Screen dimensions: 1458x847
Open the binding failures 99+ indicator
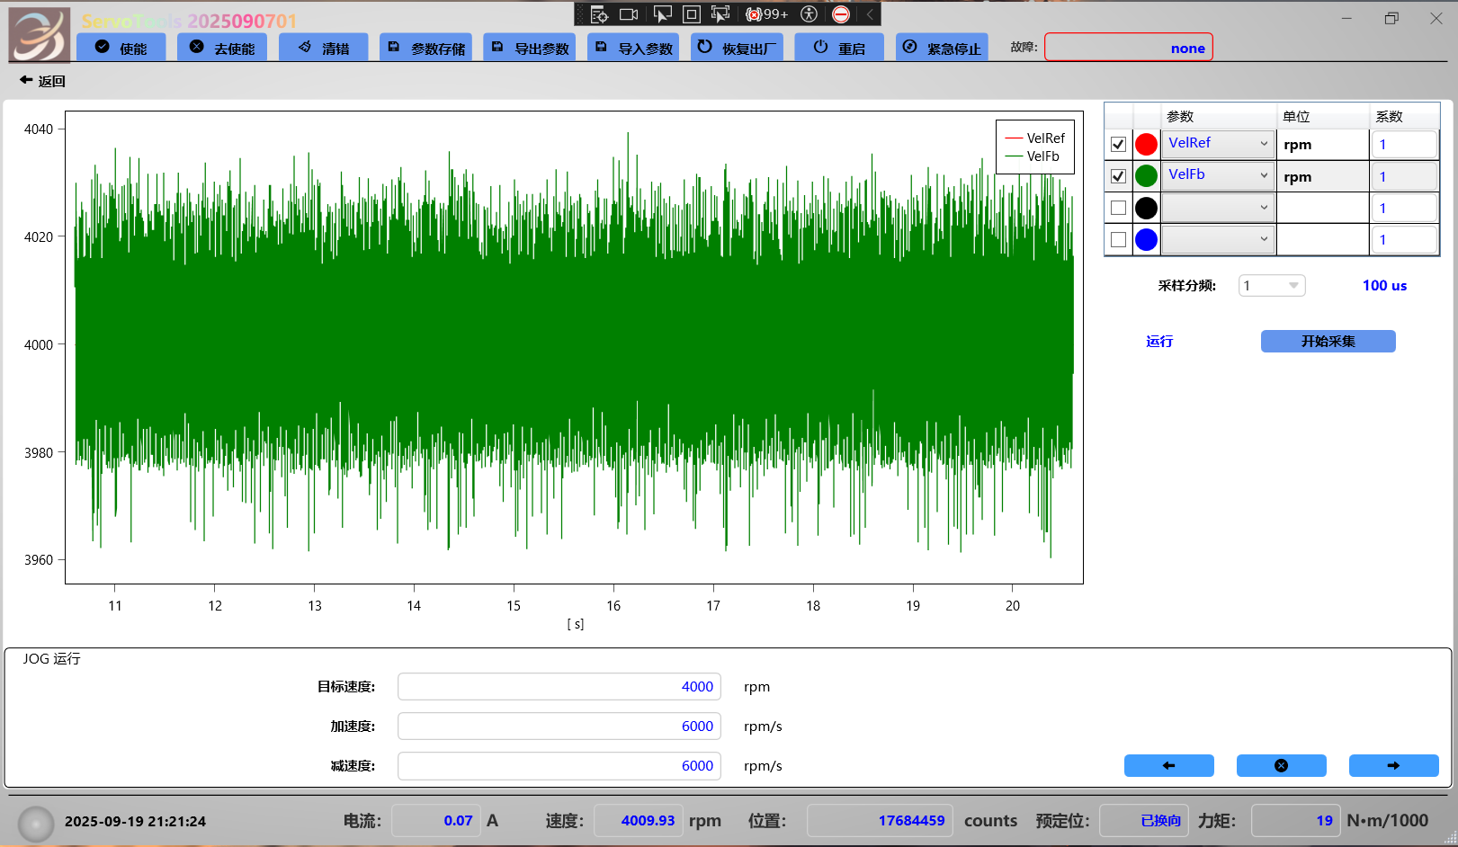(767, 14)
